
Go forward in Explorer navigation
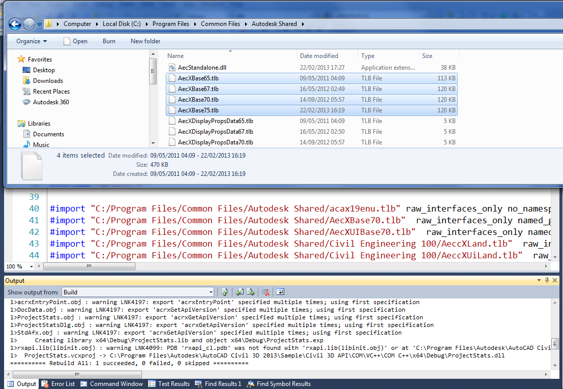click(x=29, y=24)
